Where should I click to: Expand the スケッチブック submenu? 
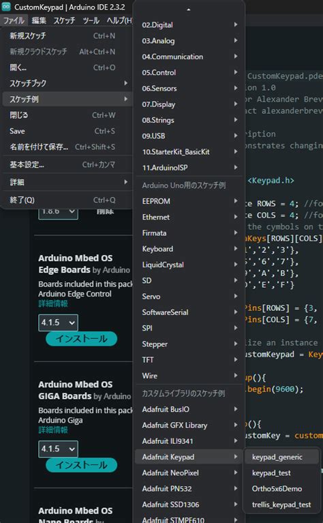click(x=67, y=83)
